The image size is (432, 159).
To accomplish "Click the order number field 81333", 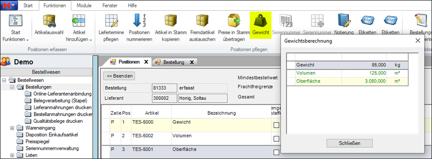I will (164, 88).
